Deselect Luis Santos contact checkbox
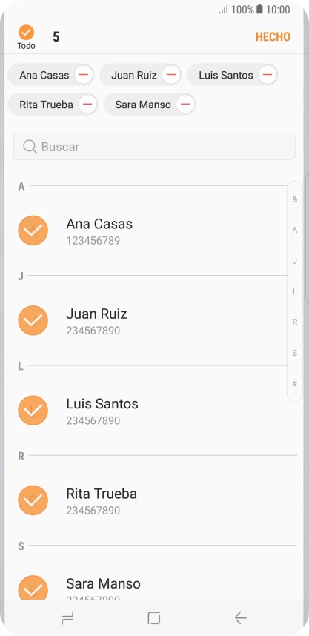 point(33,411)
